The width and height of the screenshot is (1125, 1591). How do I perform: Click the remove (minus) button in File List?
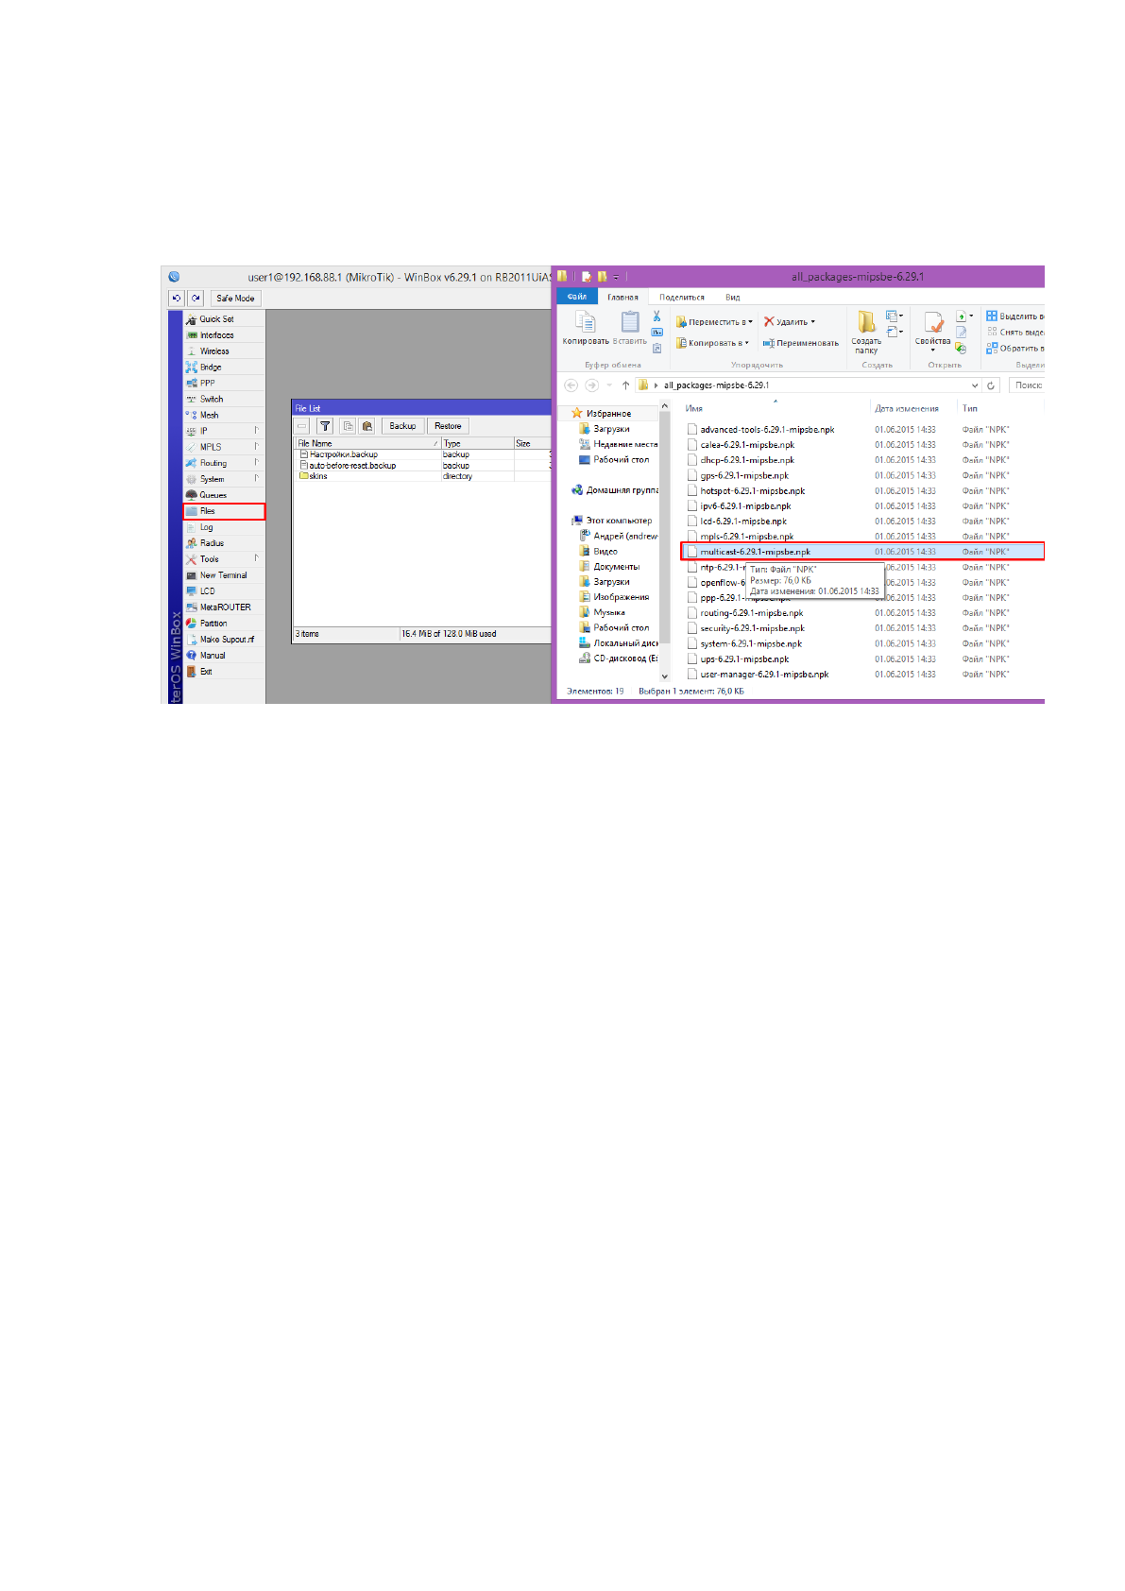tap(302, 426)
